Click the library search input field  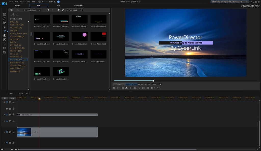tap(73, 10)
